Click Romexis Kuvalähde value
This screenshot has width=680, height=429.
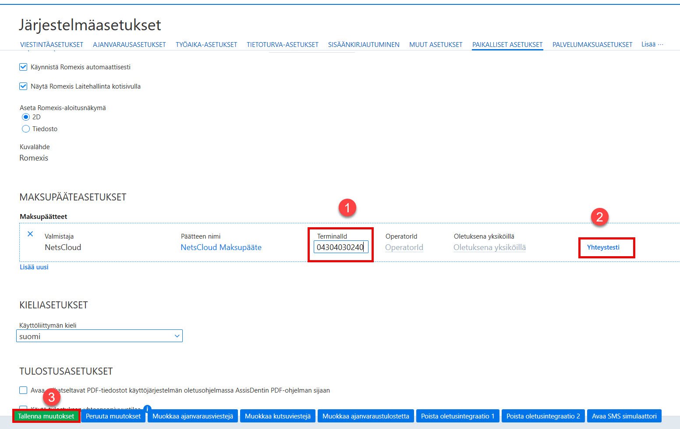[x=34, y=158]
